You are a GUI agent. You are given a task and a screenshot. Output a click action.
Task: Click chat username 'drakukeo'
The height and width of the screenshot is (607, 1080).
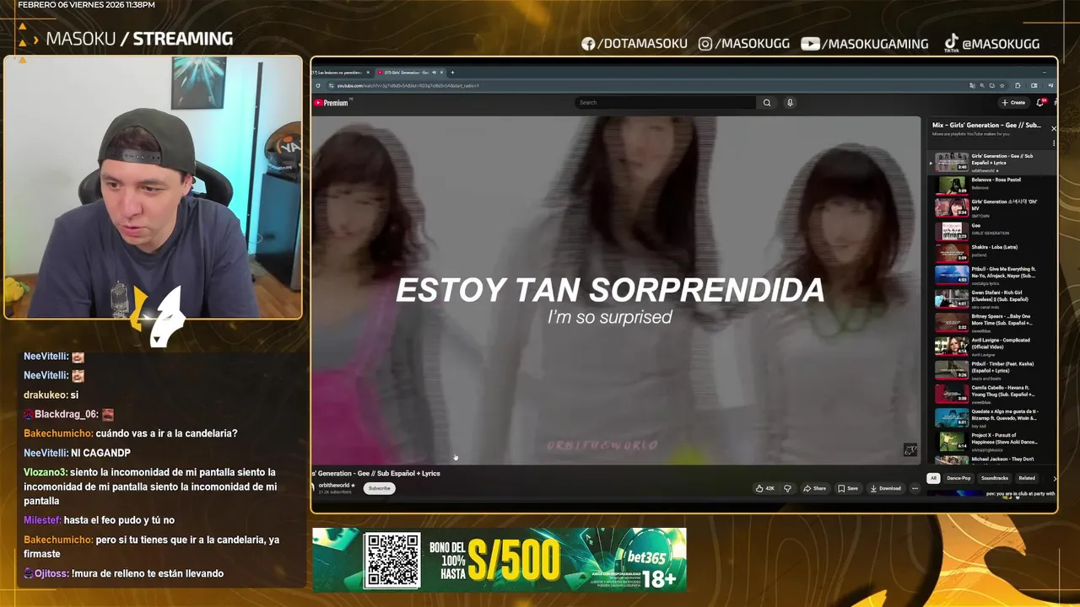46,395
